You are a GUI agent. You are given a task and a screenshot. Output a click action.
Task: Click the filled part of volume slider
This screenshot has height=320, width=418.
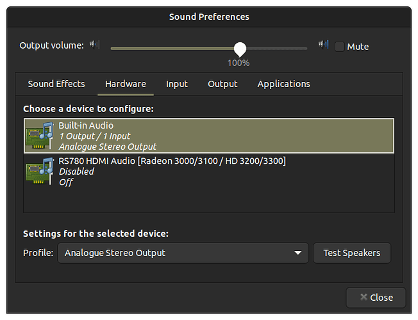pyautogui.click(x=172, y=49)
